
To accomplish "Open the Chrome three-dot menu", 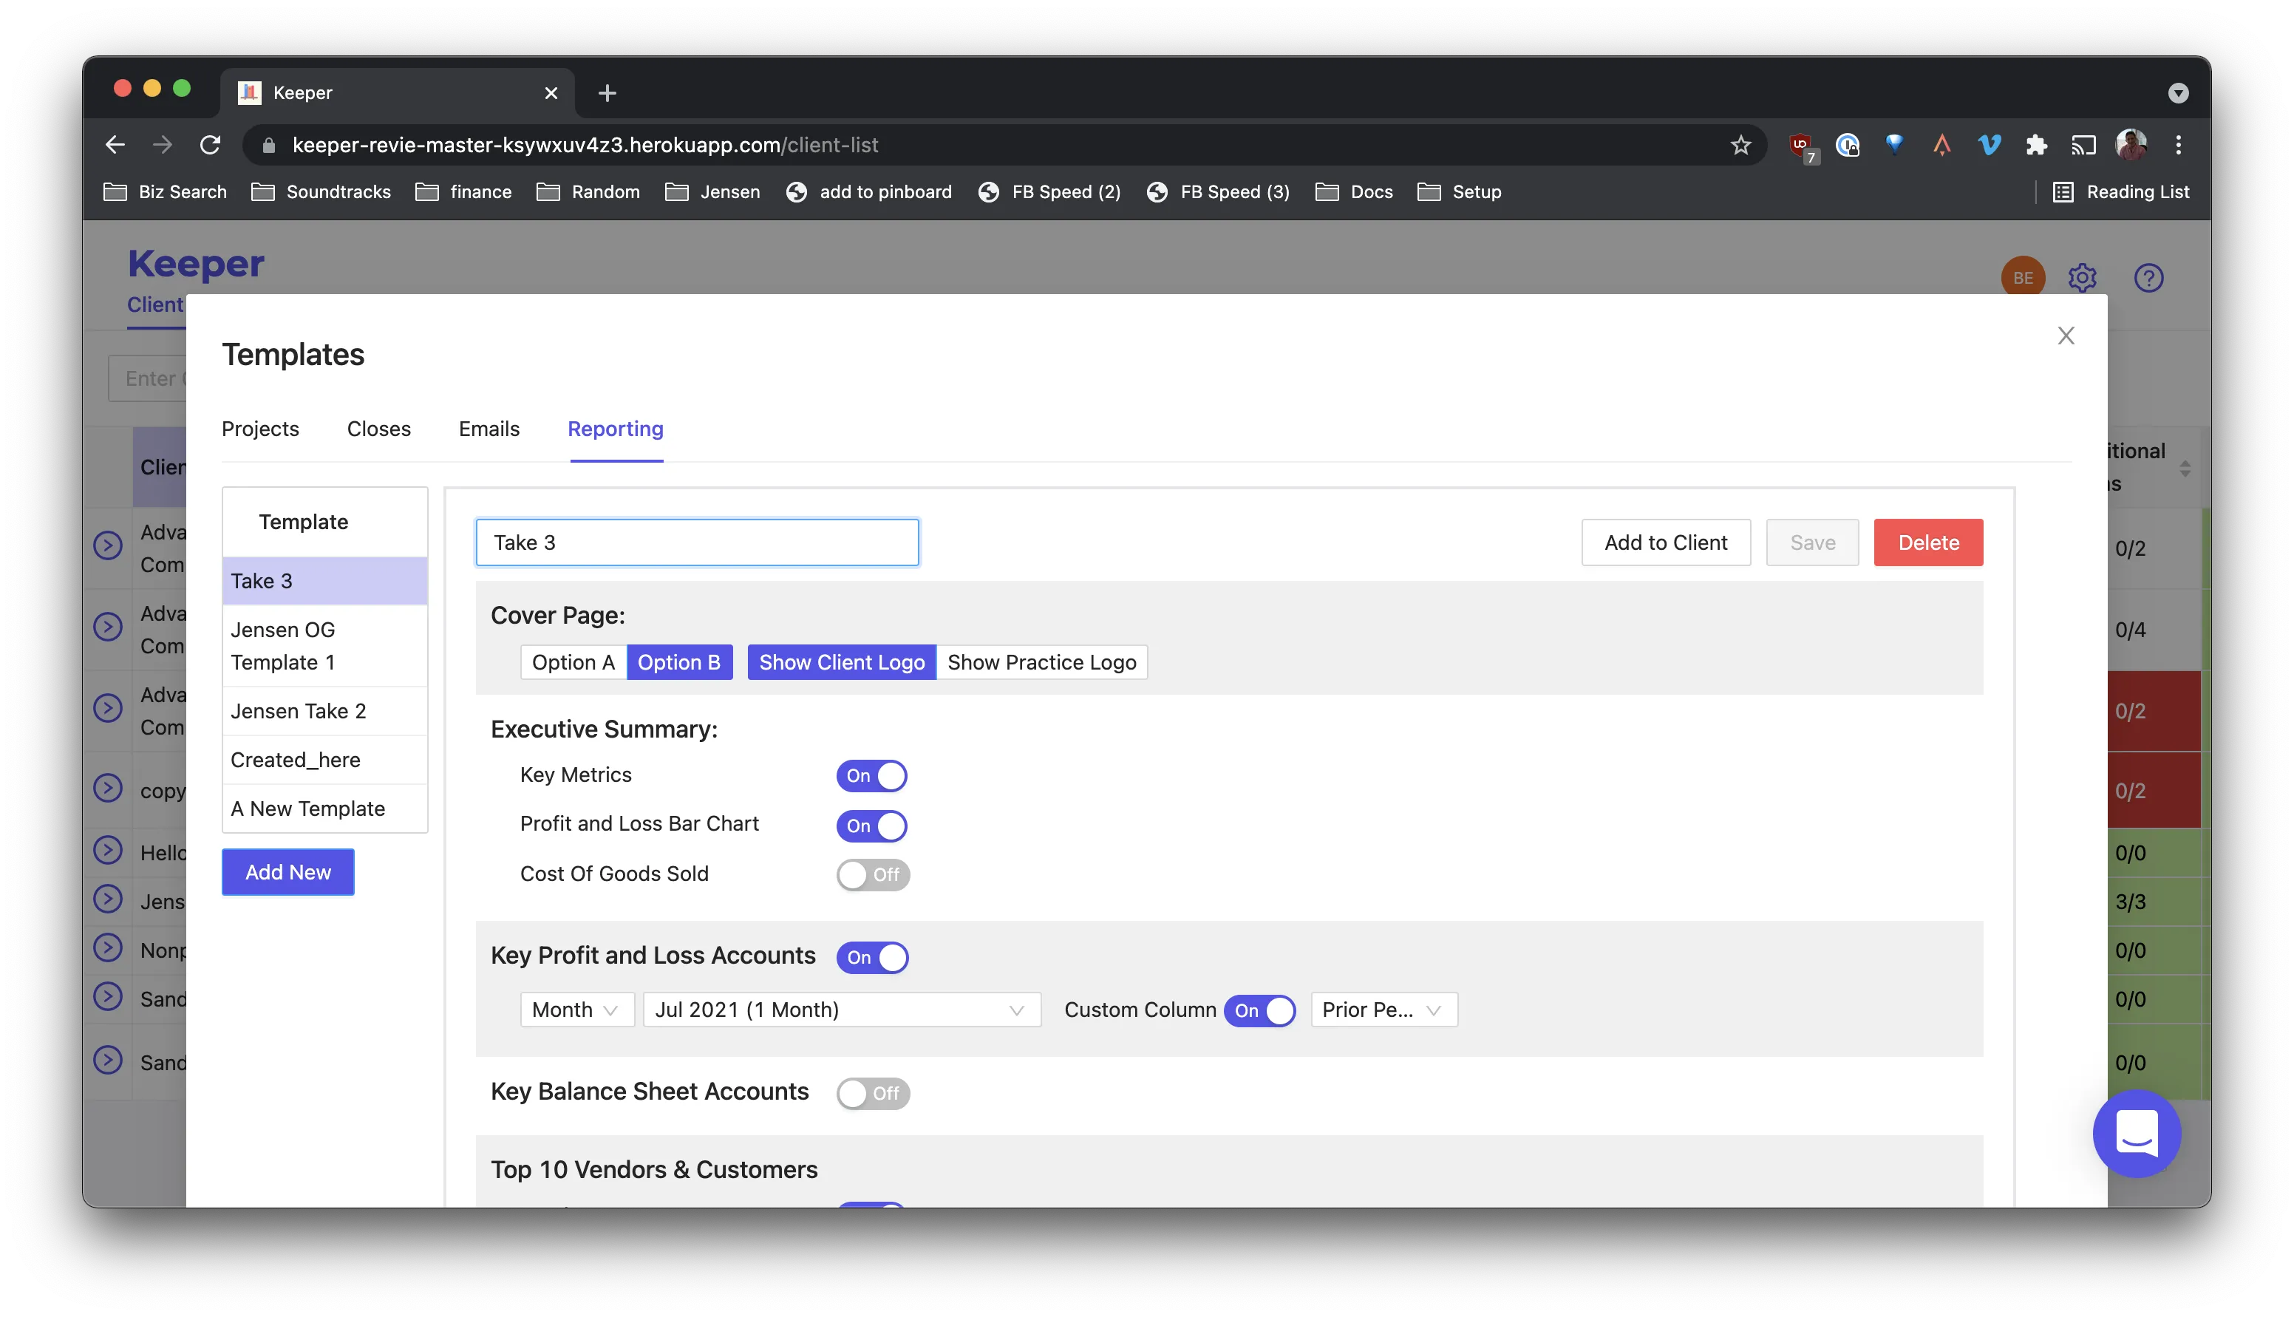I will point(2178,145).
